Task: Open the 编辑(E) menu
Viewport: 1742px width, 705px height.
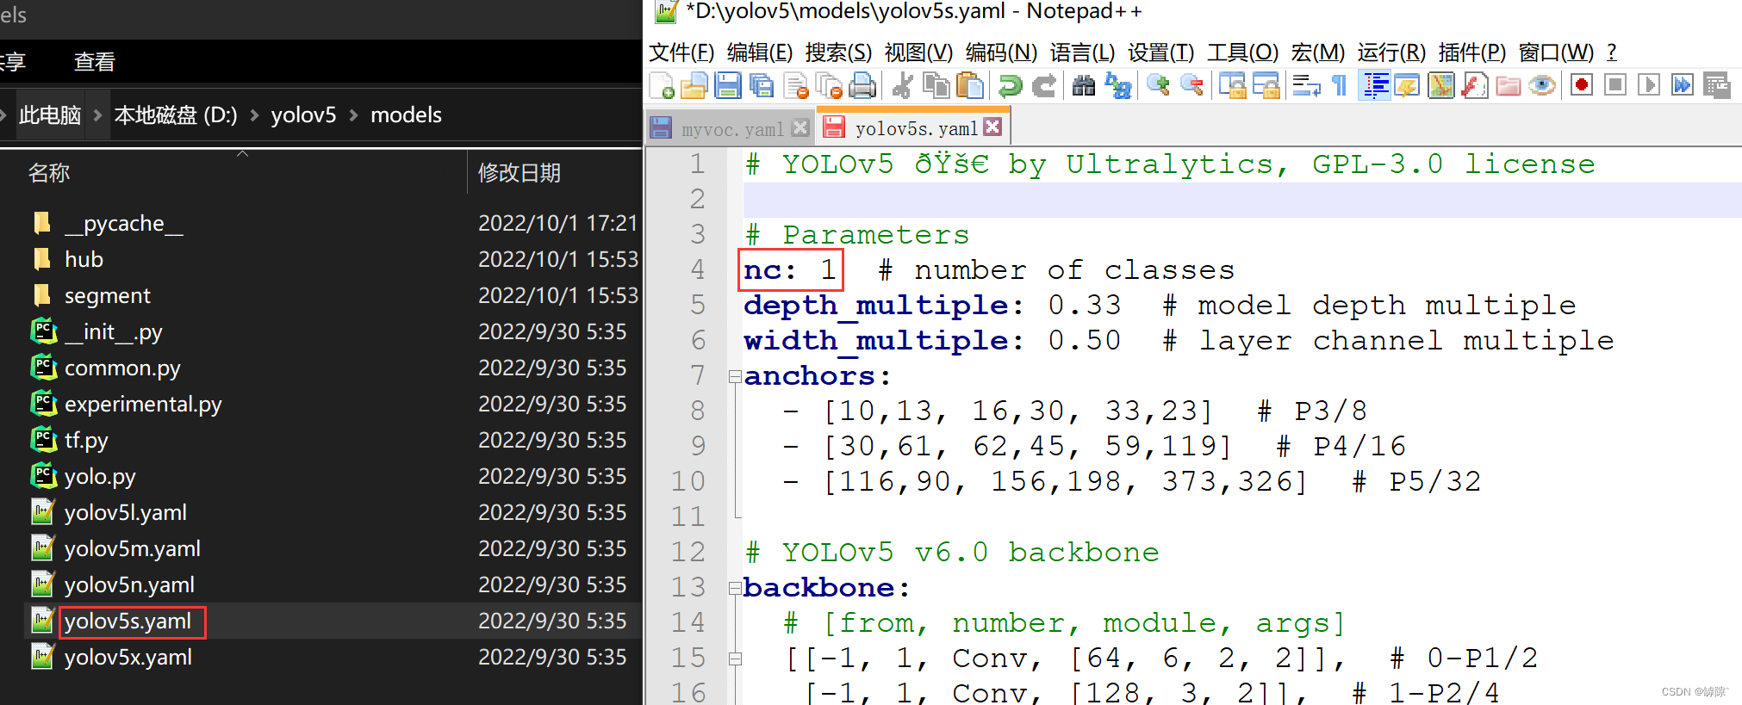Action: pyautogui.click(x=760, y=53)
